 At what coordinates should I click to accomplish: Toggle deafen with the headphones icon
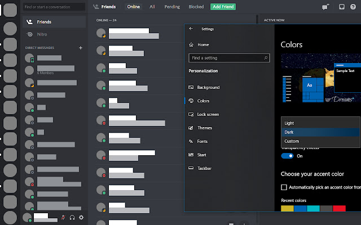point(72,218)
